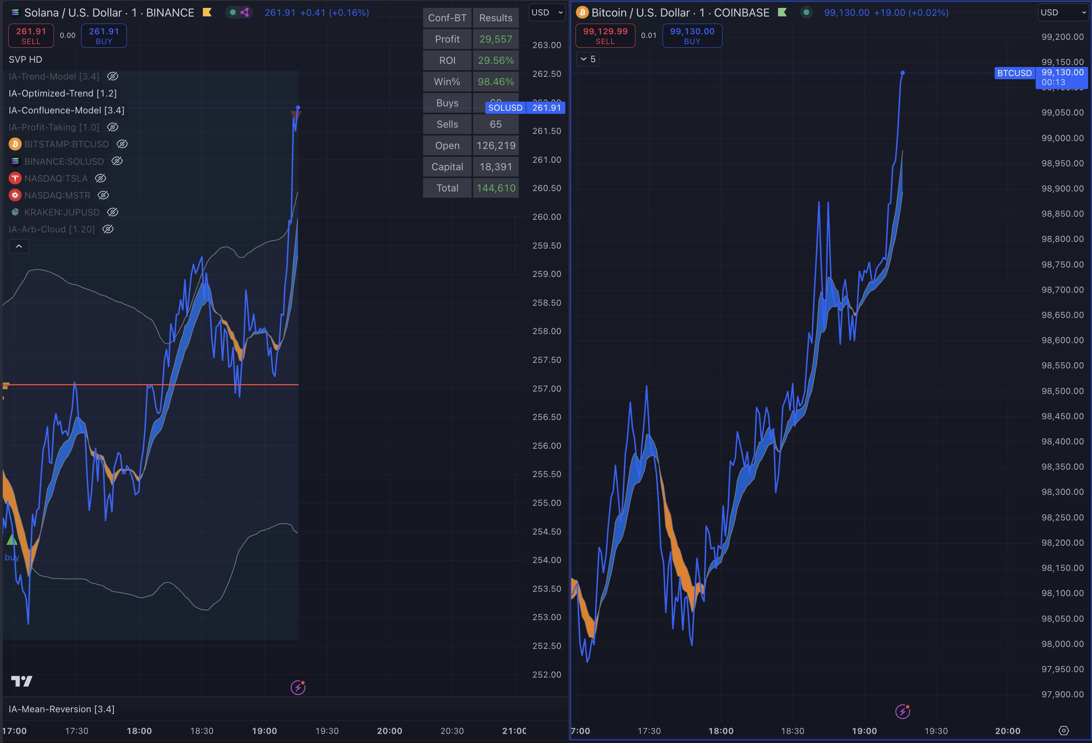Click the Bitcoin price change +19.00 (+0.02%)

click(911, 13)
